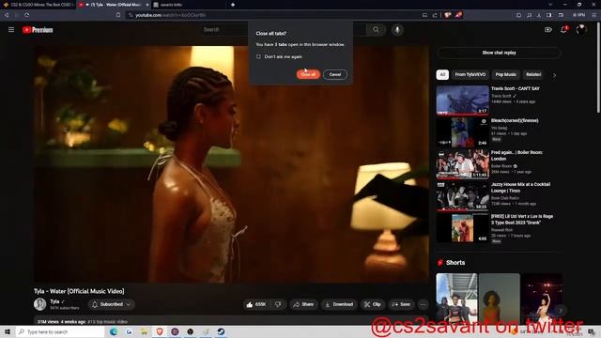Open Brave Rewards icon with red badge

tap(458, 15)
